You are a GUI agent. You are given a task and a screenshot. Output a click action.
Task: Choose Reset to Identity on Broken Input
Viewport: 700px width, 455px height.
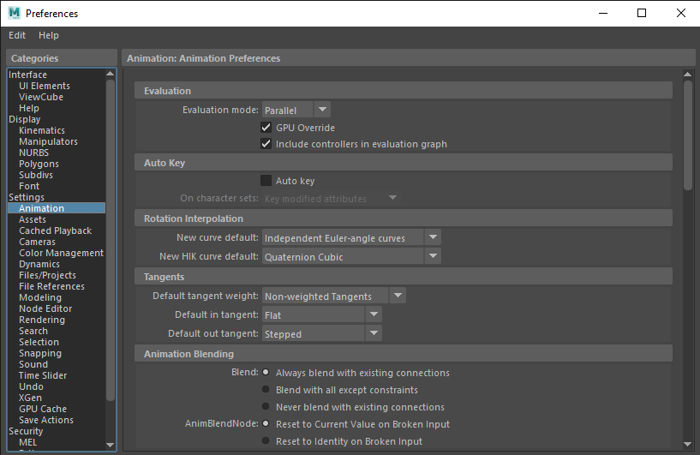click(266, 440)
